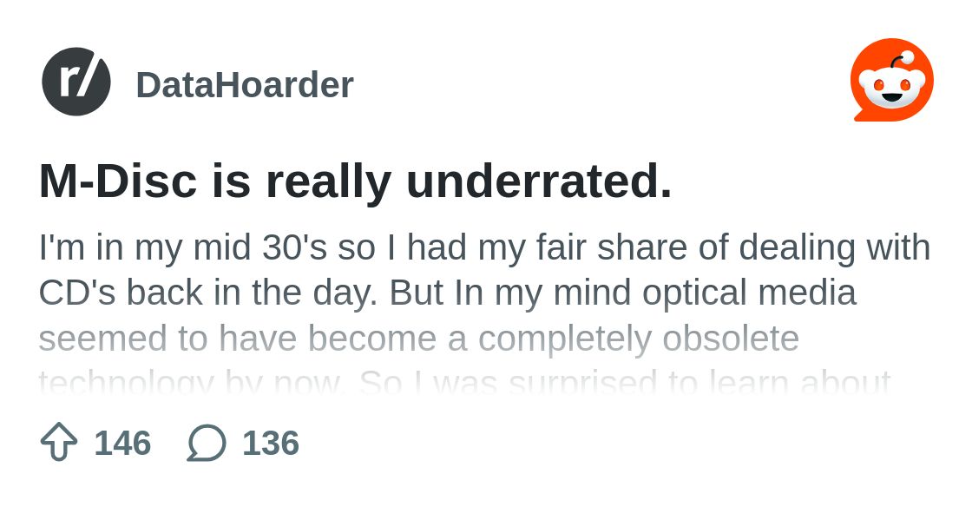Screen dimensions: 972x507
Task: Click the word underrated in the title
Action: 539,181
